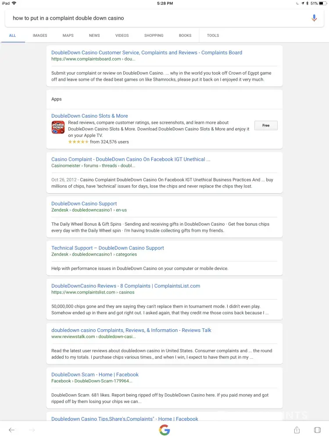Switch to the Images tab
The height and width of the screenshot is (439, 329).
pos(40,36)
